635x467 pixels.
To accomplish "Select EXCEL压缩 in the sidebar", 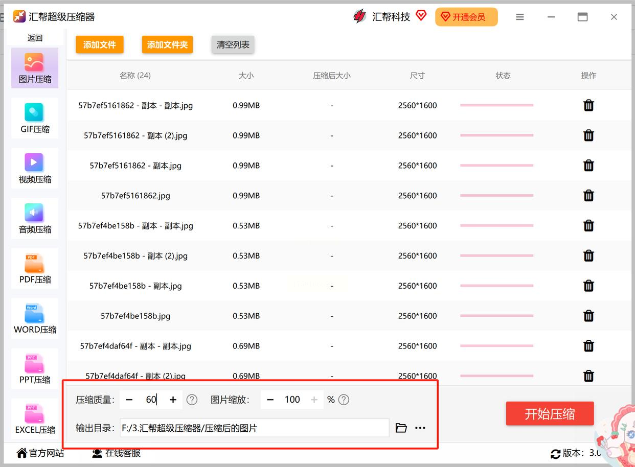I will pyautogui.click(x=35, y=418).
